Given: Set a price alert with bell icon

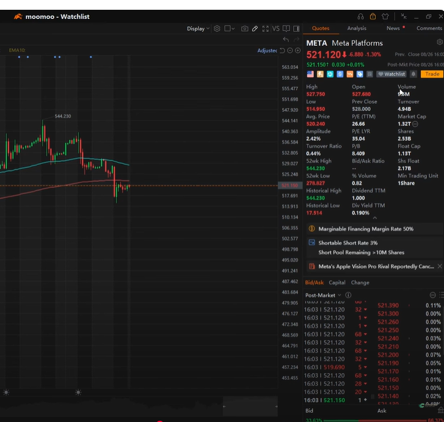Looking at the screenshot, I should (413, 75).
